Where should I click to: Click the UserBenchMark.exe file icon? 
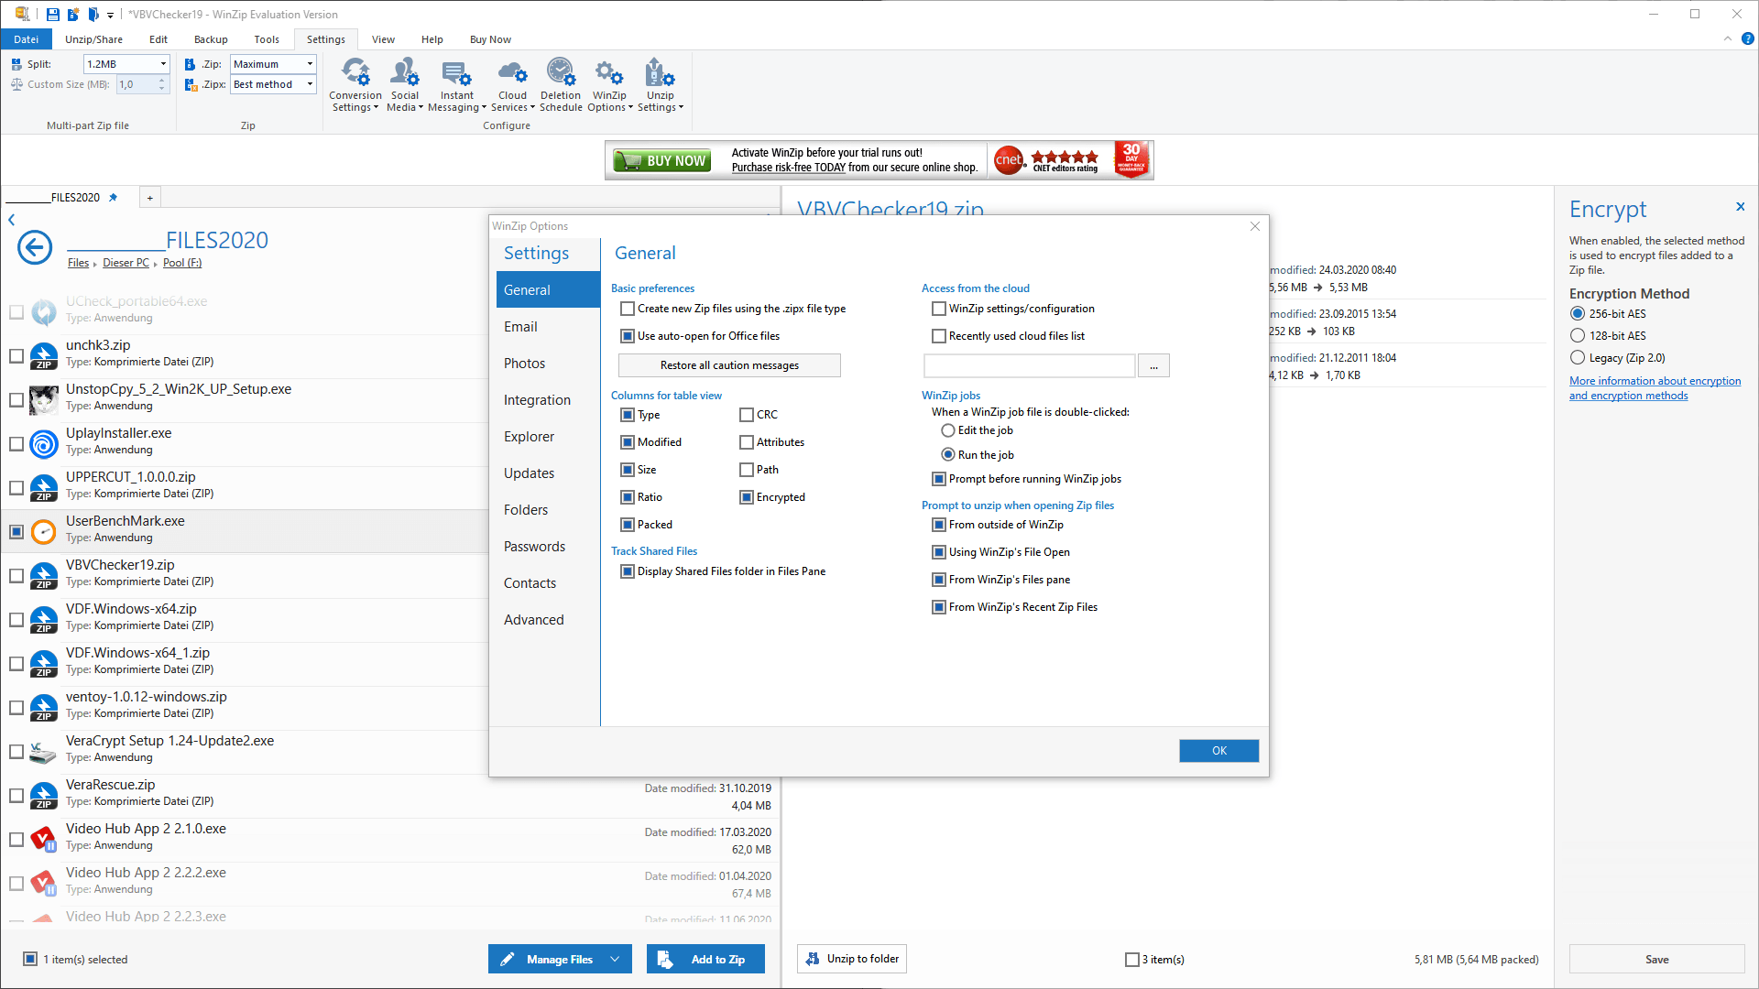pyautogui.click(x=43, y=531)
